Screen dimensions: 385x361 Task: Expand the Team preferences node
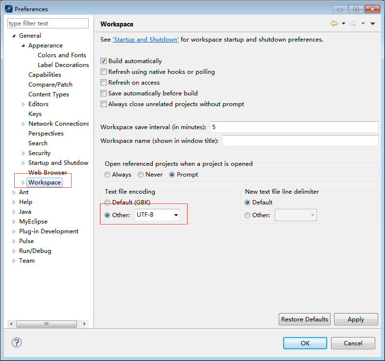click(14, 261)
